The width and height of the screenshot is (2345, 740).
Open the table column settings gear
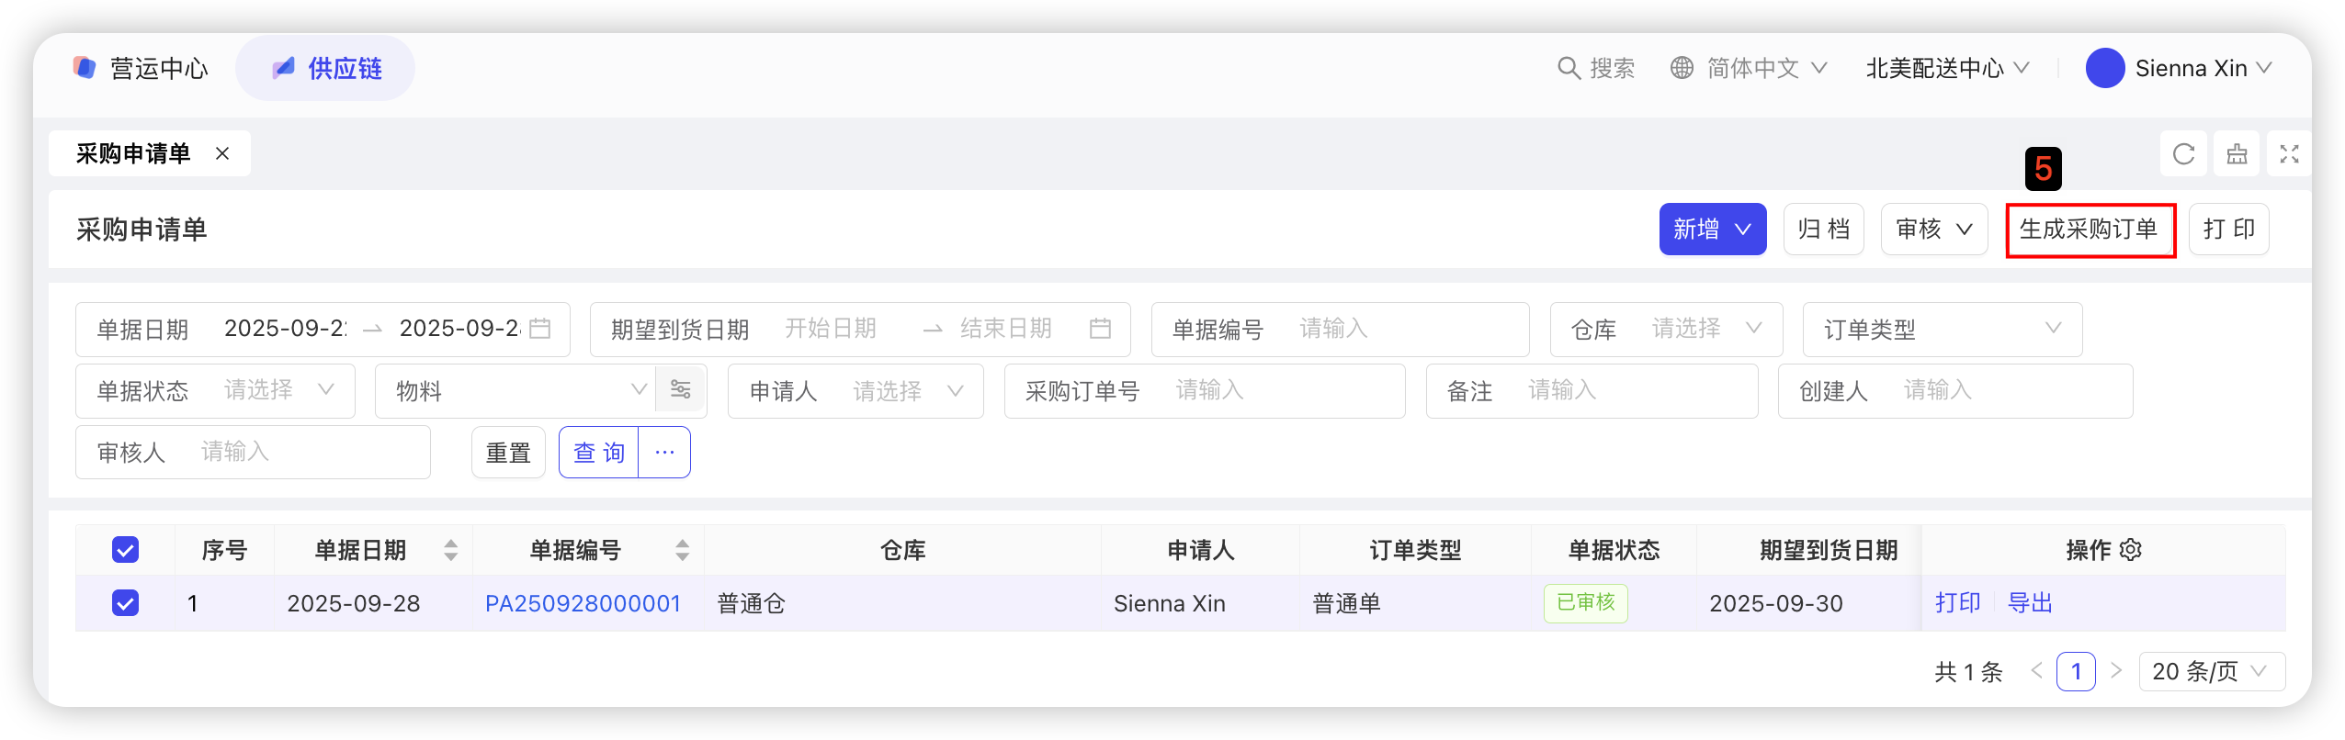click(x=2131, y=550)
